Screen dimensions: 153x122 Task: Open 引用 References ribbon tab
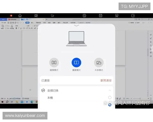44,23
